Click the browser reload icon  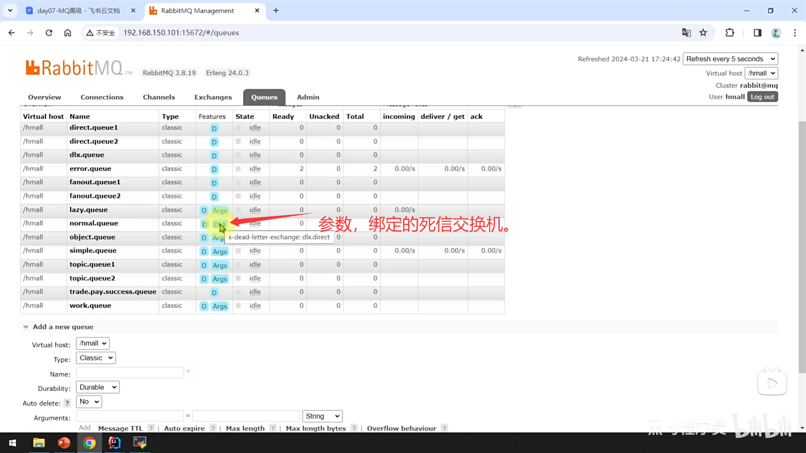(49, 33)
